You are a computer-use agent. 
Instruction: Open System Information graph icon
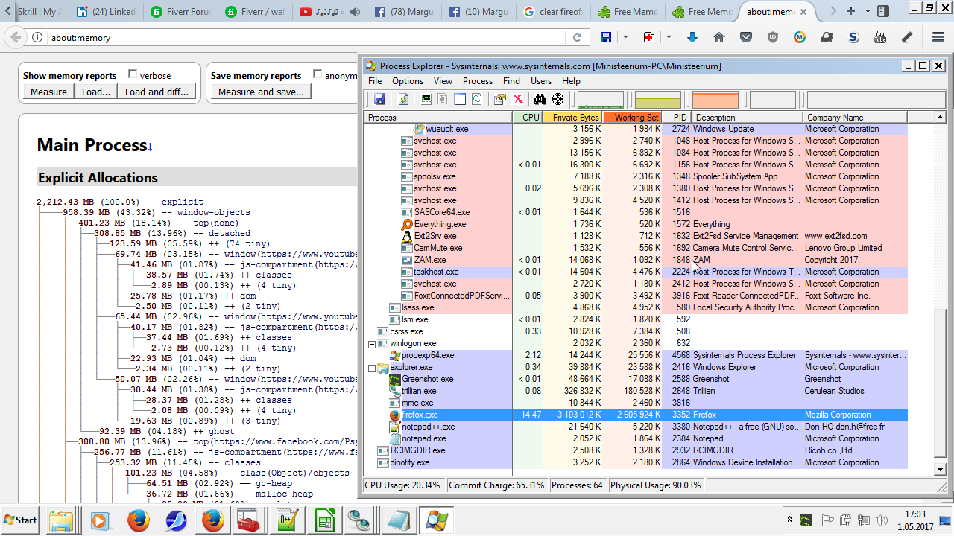426,100
